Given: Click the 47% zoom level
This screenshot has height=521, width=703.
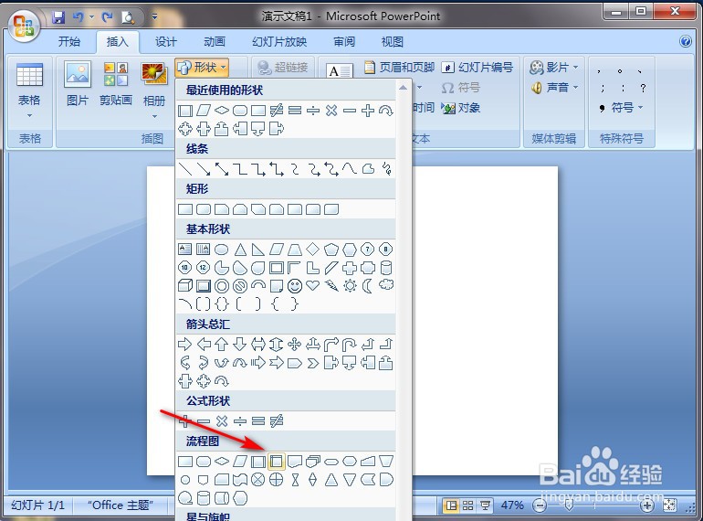Looking at the screenshot, I should (512, 505).
